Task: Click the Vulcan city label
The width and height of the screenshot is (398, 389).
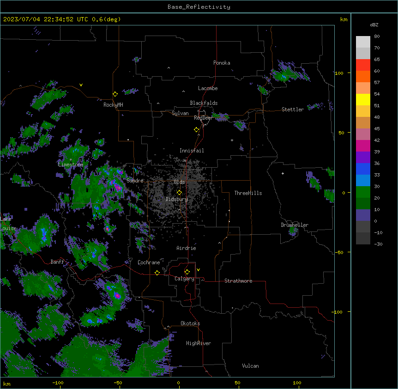Action: point(251,366)
